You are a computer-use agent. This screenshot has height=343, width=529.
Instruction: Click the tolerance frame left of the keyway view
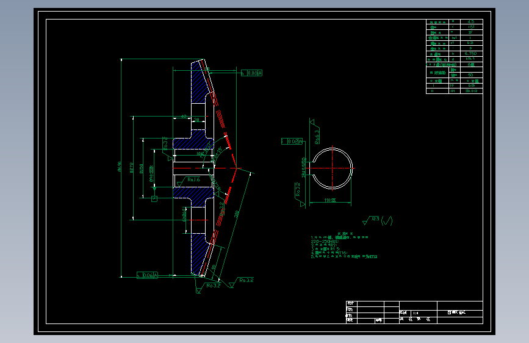point(292,142)
